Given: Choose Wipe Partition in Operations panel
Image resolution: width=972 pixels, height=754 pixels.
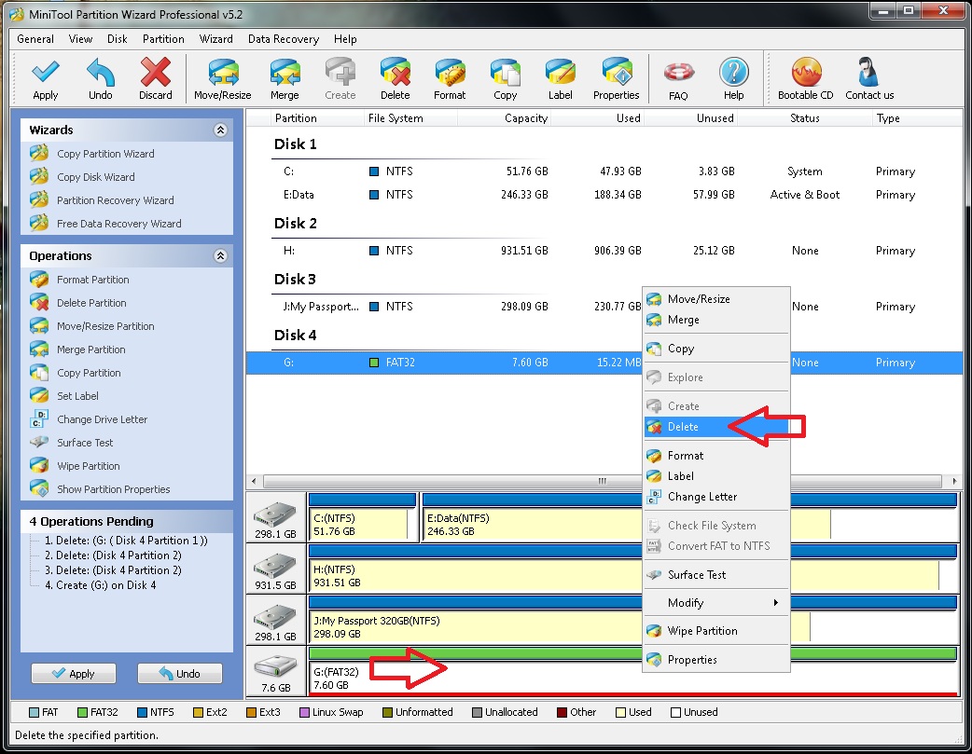Looking at the screenshot, I should click(75, 466).
